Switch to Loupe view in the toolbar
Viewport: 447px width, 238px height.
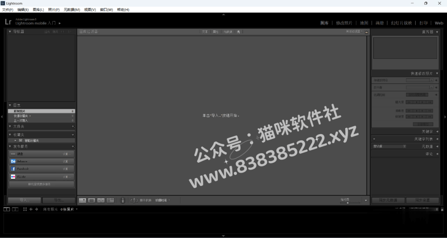[x=91, y=200]
